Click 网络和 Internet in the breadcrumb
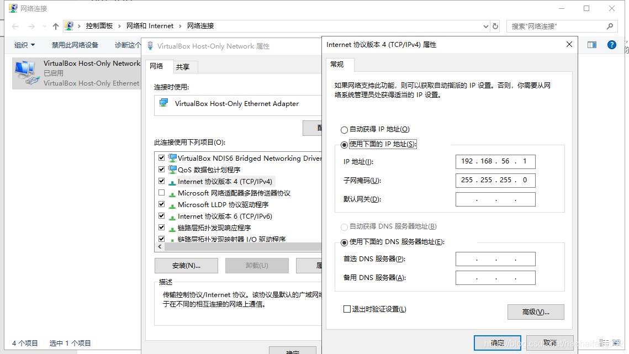Image resolution: width=629 pixels, height=354 pixels. pos(150,26)
